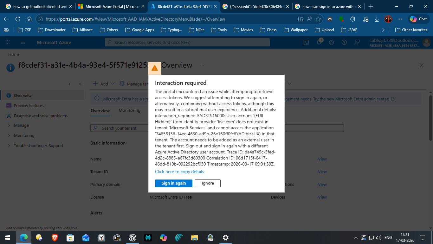Open green download arrow extension

(341, 19)
